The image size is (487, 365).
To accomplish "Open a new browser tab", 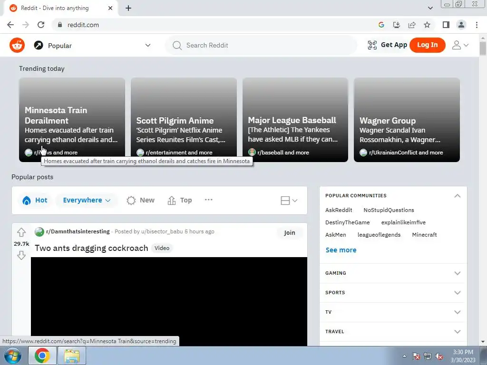I will click(x=128, y=8).
